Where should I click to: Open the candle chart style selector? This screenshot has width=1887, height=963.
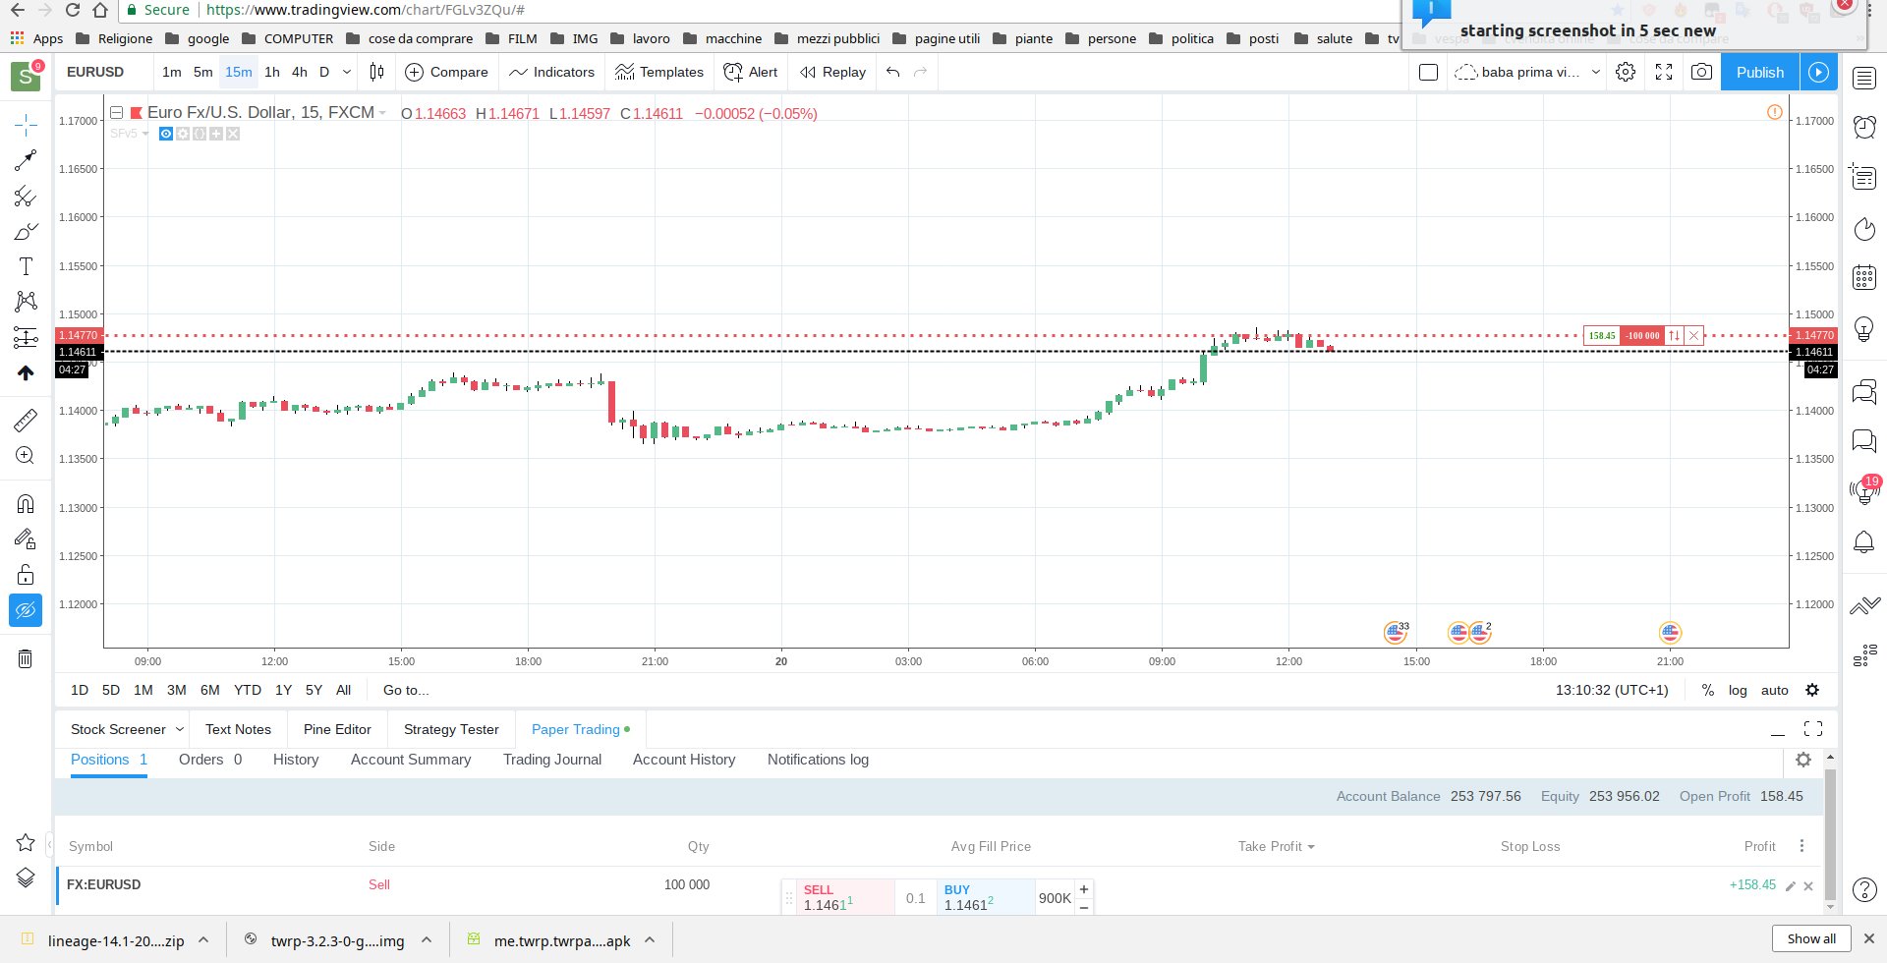(376, 72)
